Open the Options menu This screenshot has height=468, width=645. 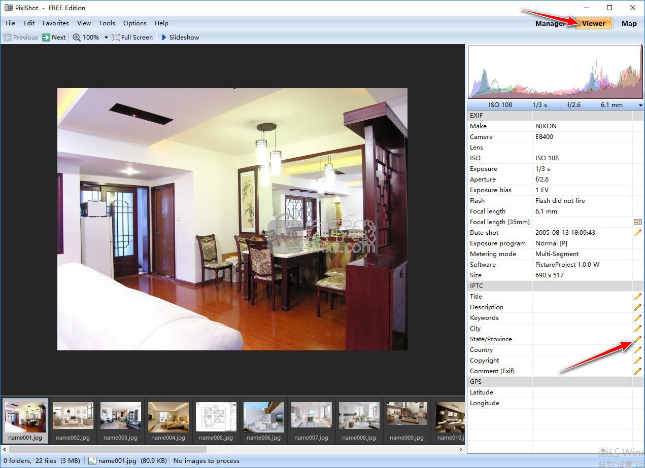135,23
